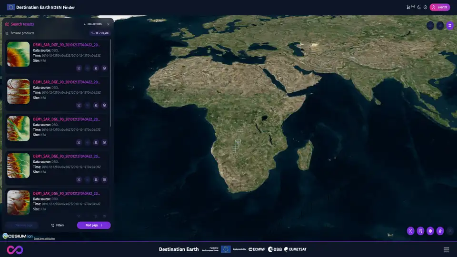Image resolution: width=457 pixels, height=257 pixels.
Task: Open the user123 account menu
Action: 439,7
